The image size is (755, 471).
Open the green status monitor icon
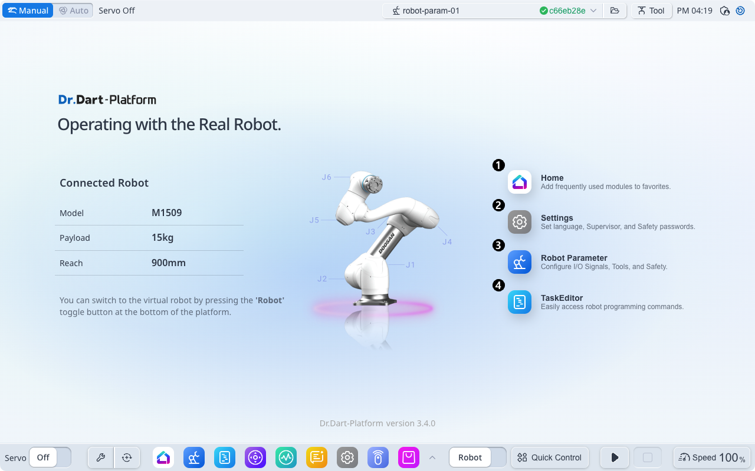click(286, 457)
